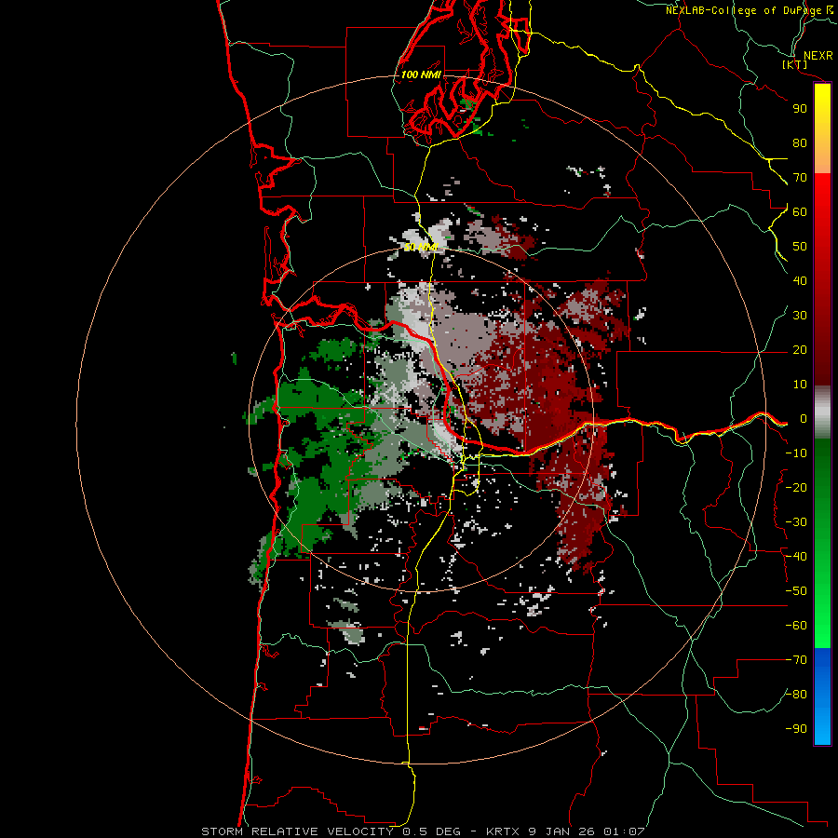Click the -30 value on velocity scale
Screen dimensions: 838x838
pos(796,522)
